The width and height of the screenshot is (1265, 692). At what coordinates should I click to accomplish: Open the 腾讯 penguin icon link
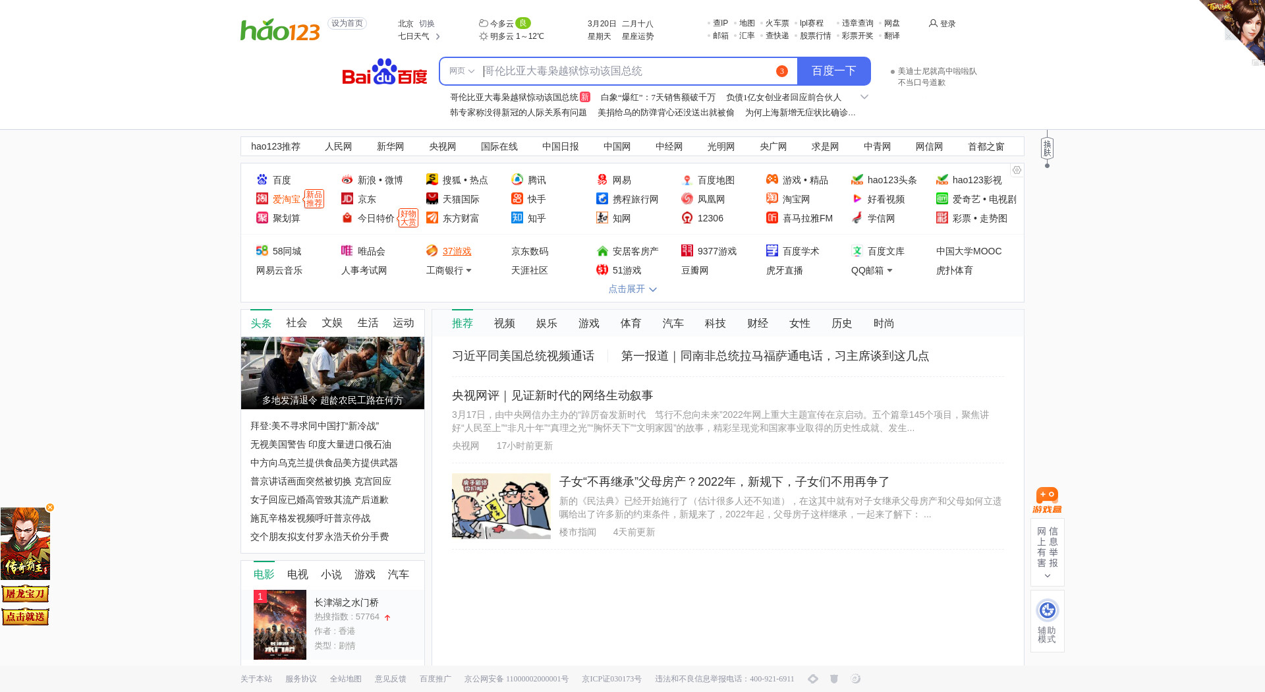[x=517, y=179]
